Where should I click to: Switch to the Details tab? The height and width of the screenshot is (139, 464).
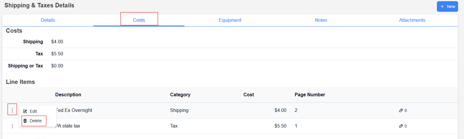48,20
